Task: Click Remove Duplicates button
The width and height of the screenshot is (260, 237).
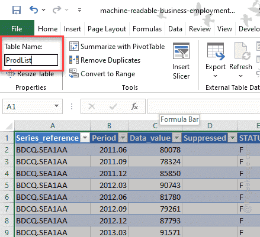Action: coord(105,60)
